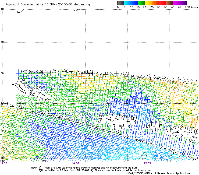
Task: Click the brown 35-40 knots legend swatch
Action: [169, 3]
